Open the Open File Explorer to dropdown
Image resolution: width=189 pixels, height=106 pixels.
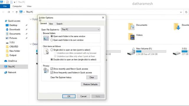[81, 29]
